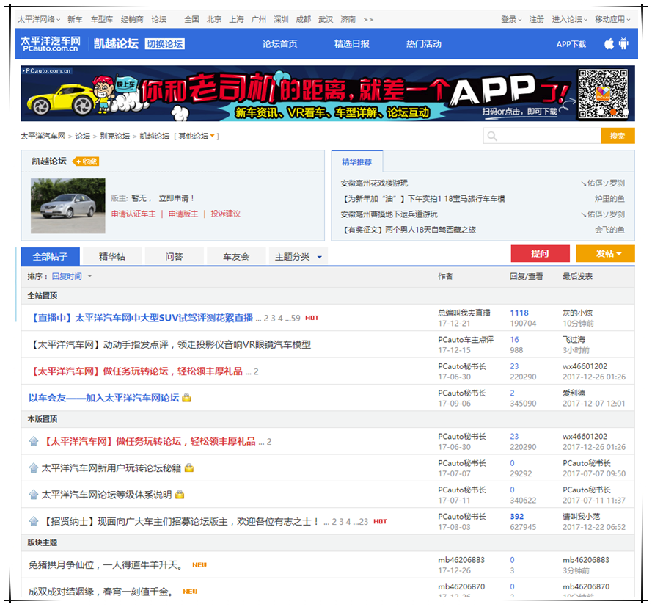Click pin arrow icon beside 招贤纳士 thread
Image resolution: width=652 pixels, height=607 pixels.
[x=34, y=521]
